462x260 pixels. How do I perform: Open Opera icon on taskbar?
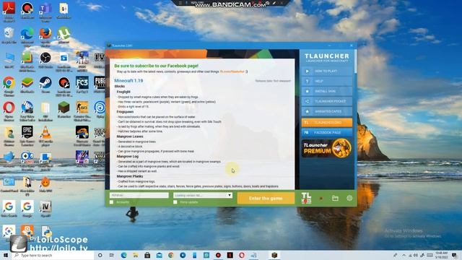(x=242, y=255)
